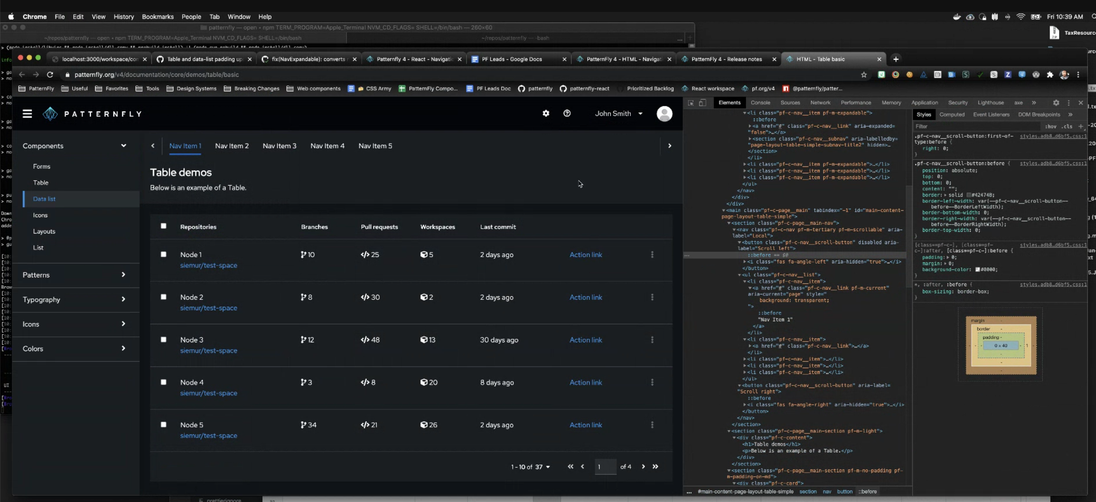Open the PatternFly hamburger navigation menu
This screenshot has width=1096, height=502.
point(27,113)
